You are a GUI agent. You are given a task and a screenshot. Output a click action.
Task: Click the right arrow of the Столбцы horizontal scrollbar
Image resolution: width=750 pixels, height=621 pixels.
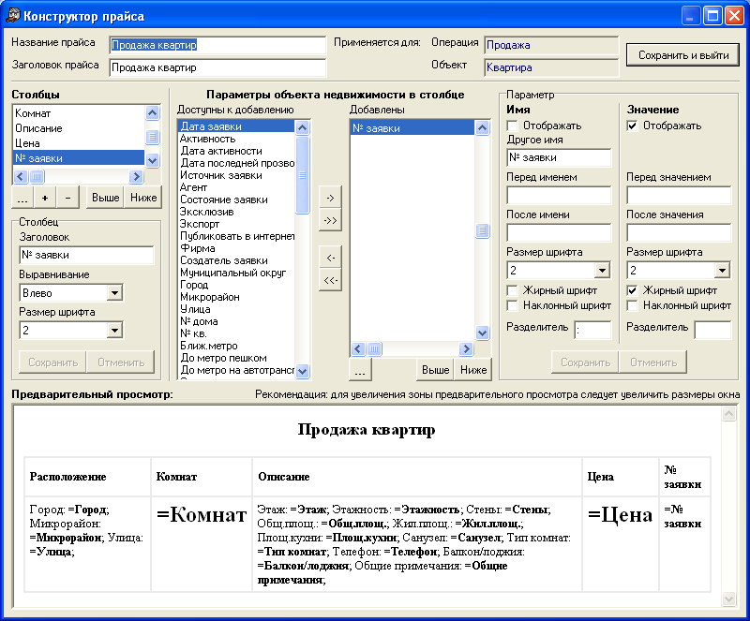click(x=136, y=176)
